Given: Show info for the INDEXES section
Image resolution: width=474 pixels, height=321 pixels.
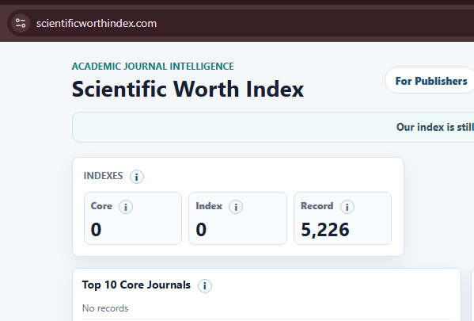Looking at the screenshot, I should click(x=137, y=177).
